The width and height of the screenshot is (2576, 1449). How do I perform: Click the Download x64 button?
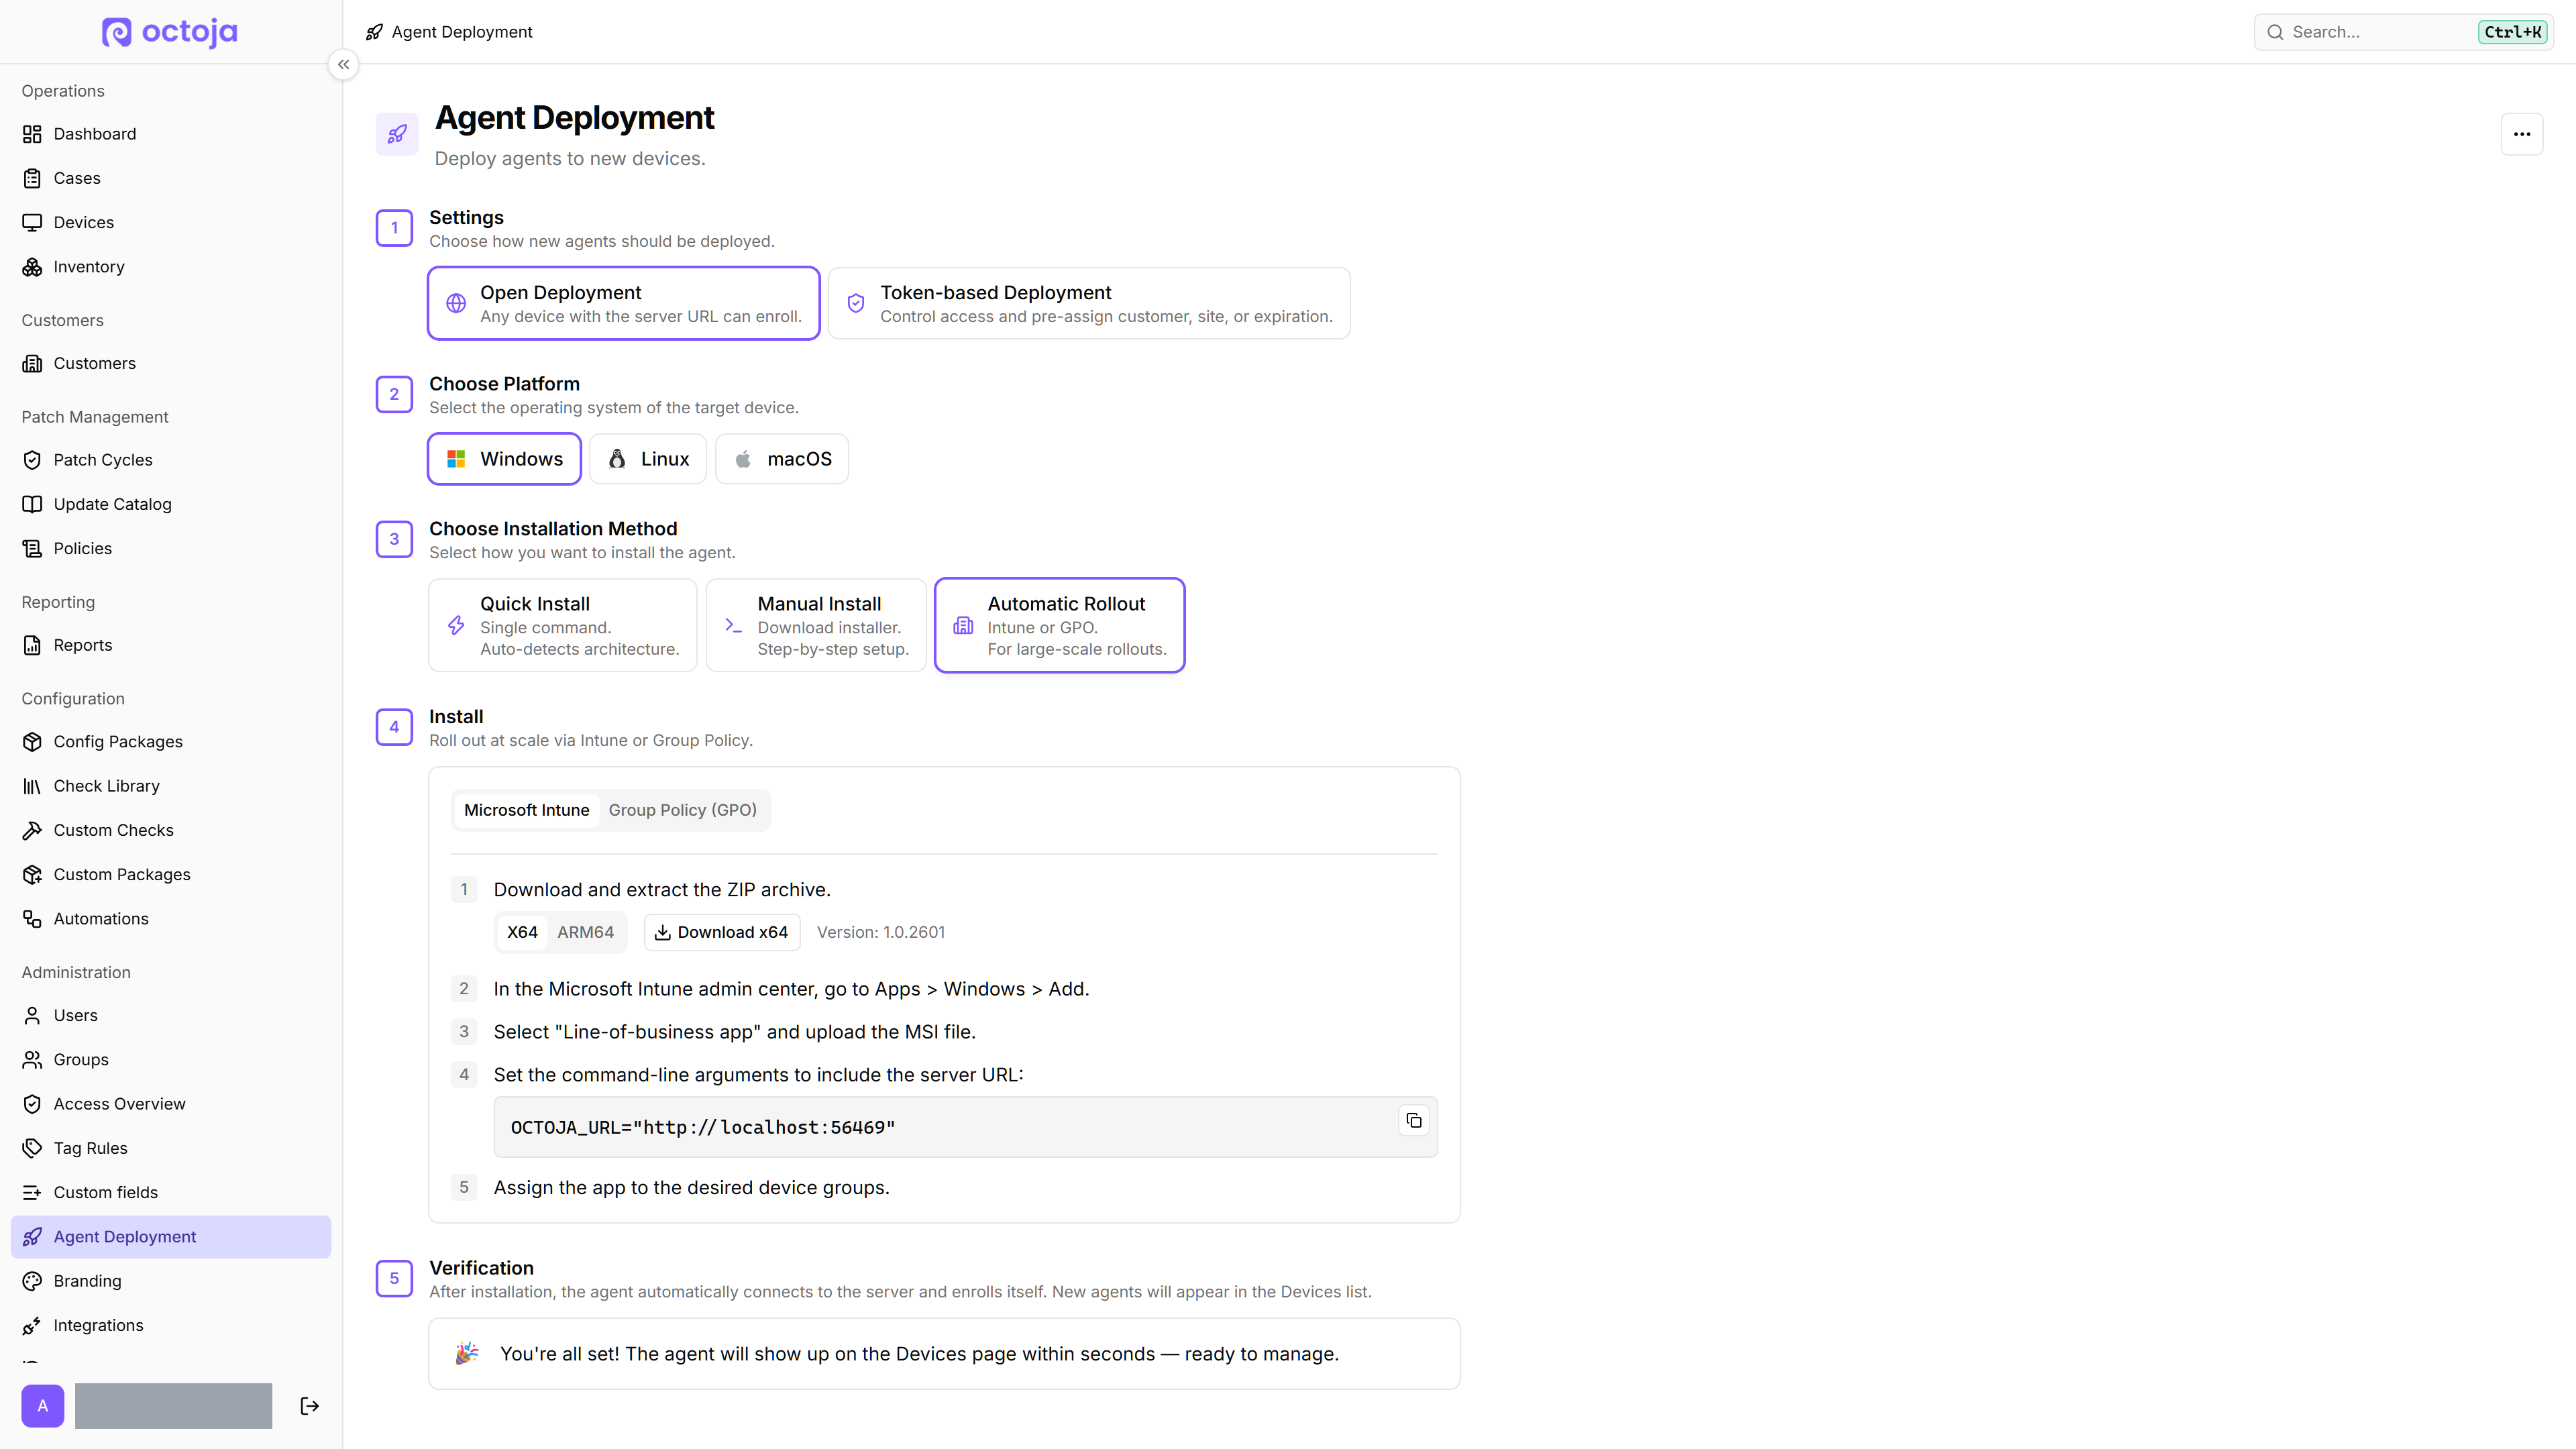[x=722, y=932]
